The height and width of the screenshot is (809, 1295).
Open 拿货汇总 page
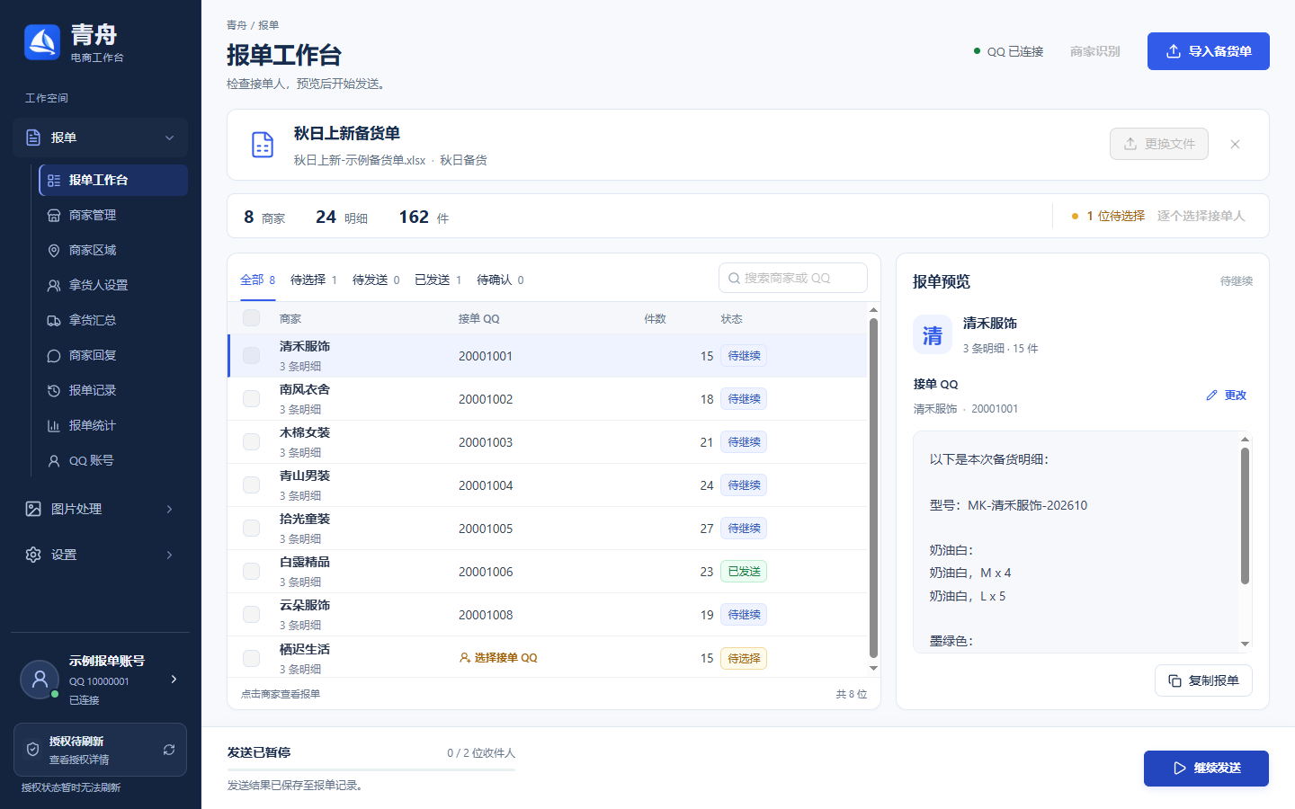(x=113, y=320)
